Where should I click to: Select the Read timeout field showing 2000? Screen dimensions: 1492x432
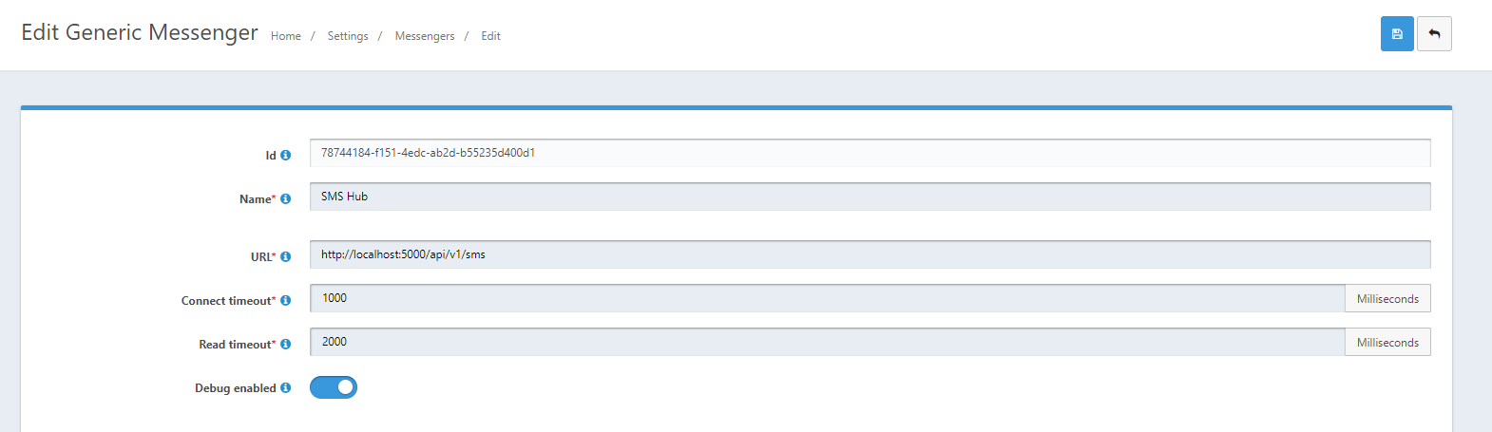pyautogui.click(x=827, y=342)
